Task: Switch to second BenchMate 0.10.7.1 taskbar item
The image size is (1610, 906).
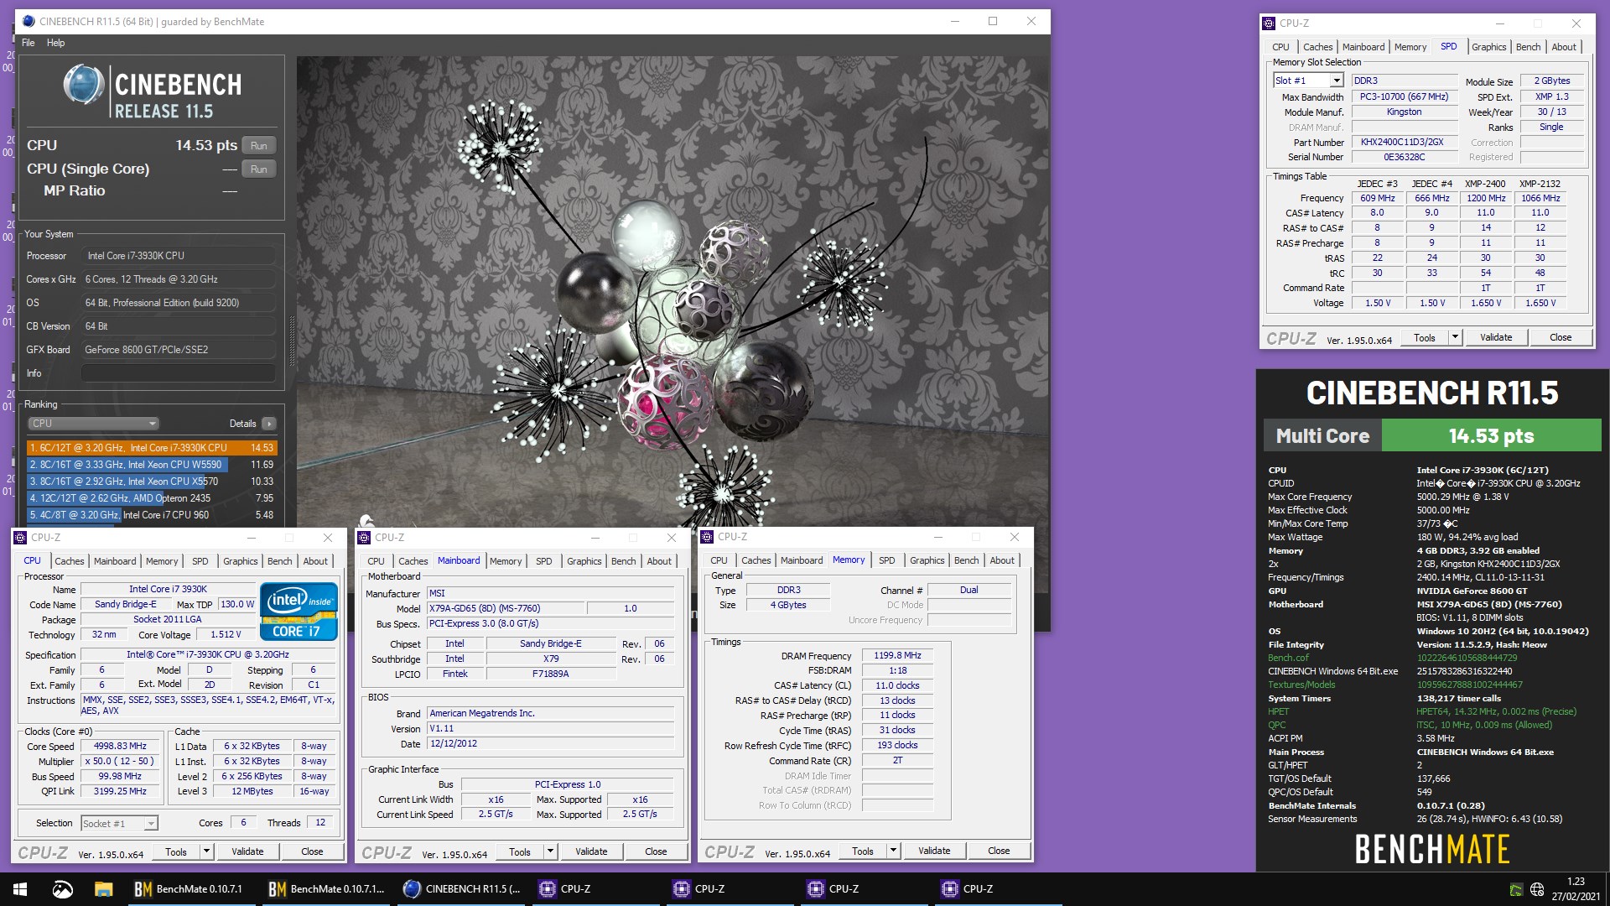Action: [327, 889]
